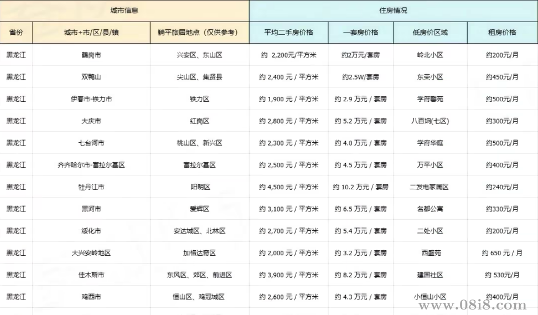Select the 约 3,100 元 price cell
Image resolution: width=538 pixels, height=315 pixels.
pos(288,209)
